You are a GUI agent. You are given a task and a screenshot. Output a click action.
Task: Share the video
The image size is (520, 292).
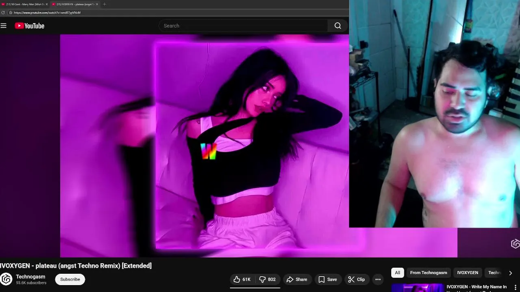297,279
